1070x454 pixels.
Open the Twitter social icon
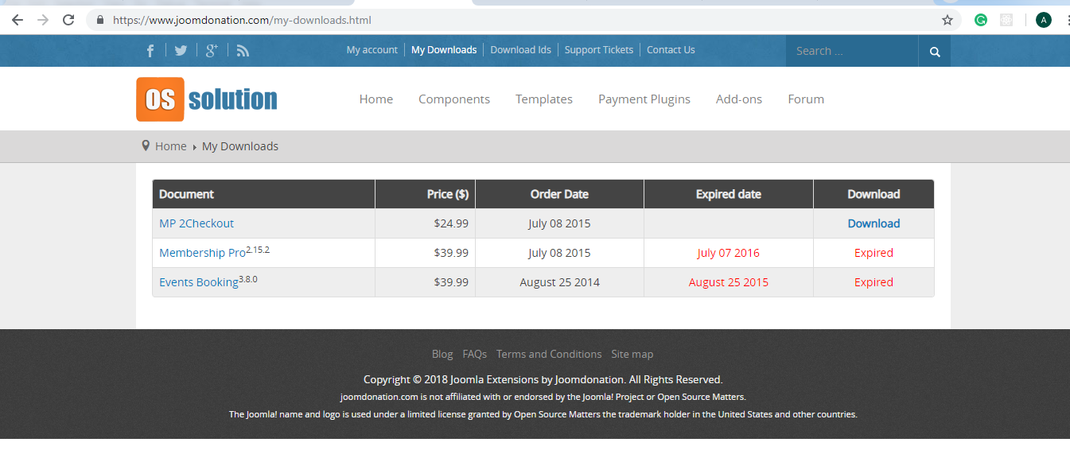pyautogui.click(x=181, y=50)
